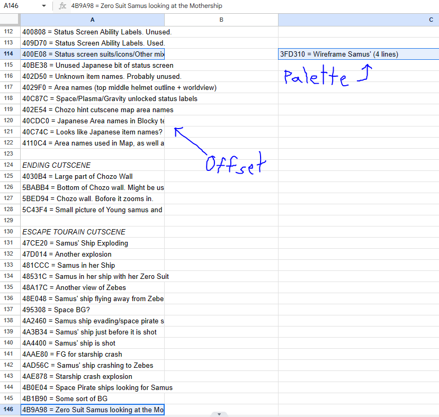
Task: Select row 129 header
Action: [x=10, y=221]
